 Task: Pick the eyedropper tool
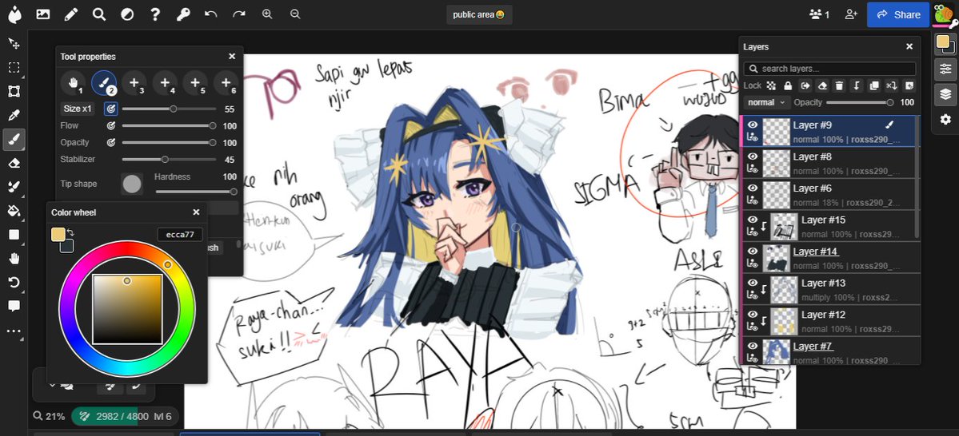pos(14,116)
